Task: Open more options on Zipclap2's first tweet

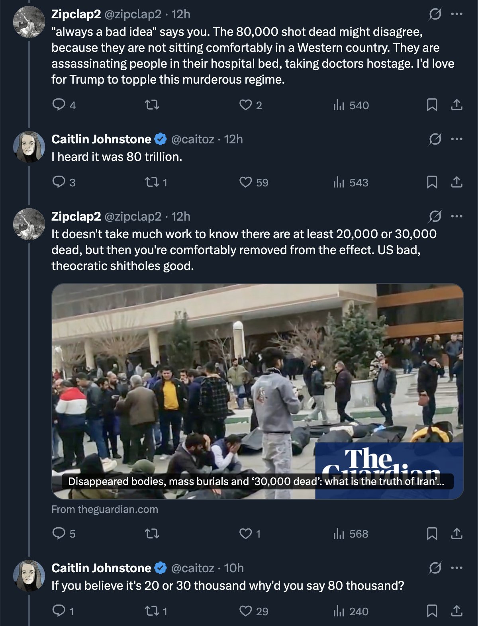Action: [x=456, y=14]
